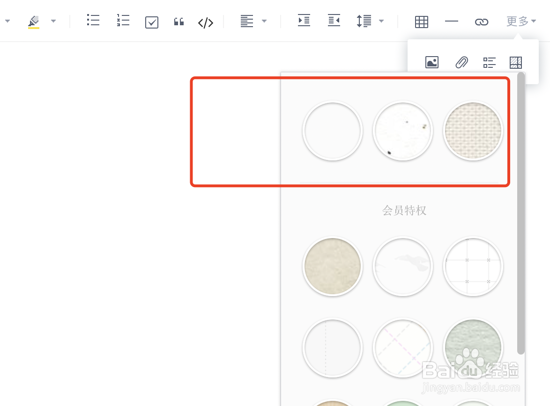The width and height of the screenshot is (550, 406).
Task: Insert a checkbox to-do item
Action: pos(152,22)
